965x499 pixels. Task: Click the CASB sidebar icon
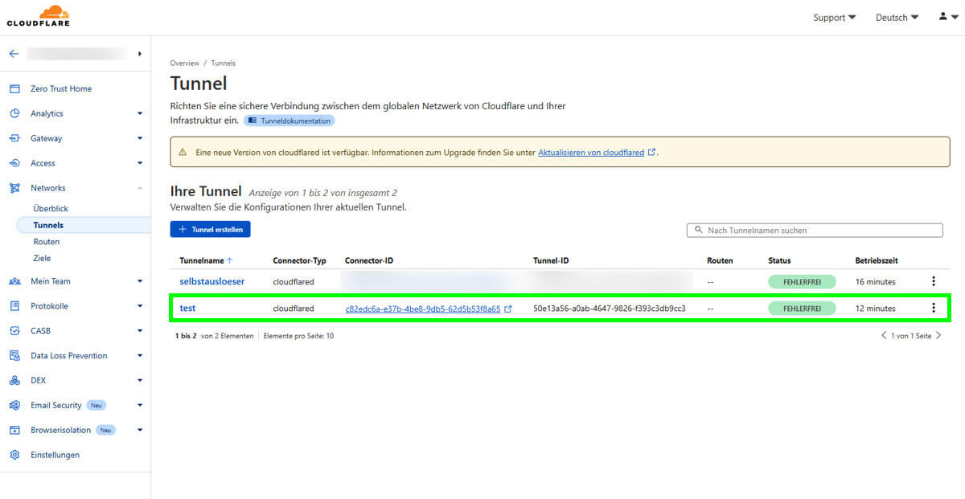tap(14, 331)
